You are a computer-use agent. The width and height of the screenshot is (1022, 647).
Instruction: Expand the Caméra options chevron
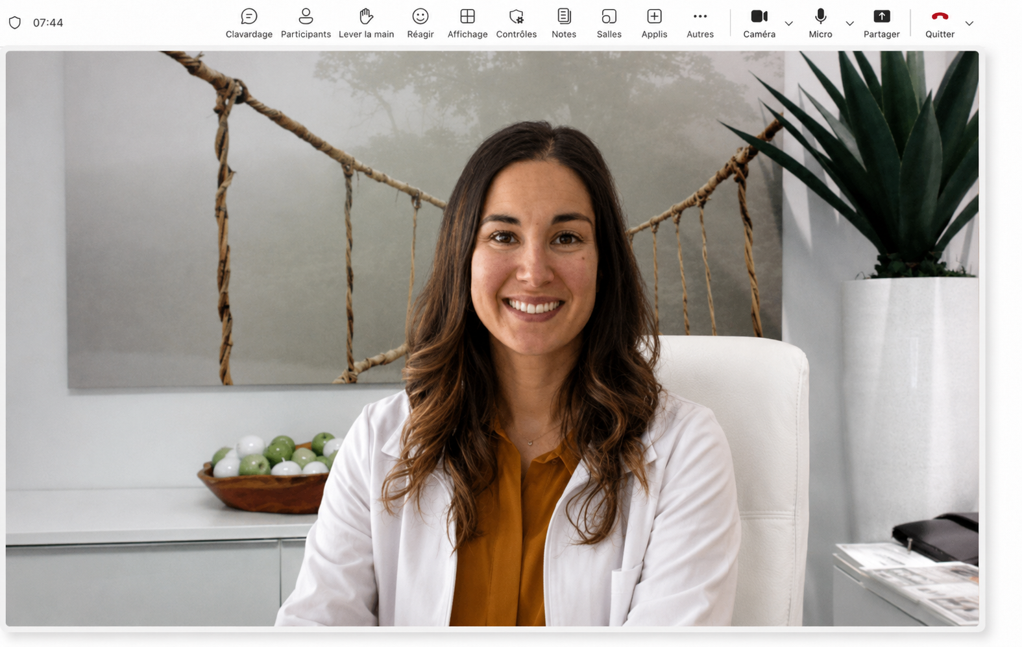click(x=789, y=23)
